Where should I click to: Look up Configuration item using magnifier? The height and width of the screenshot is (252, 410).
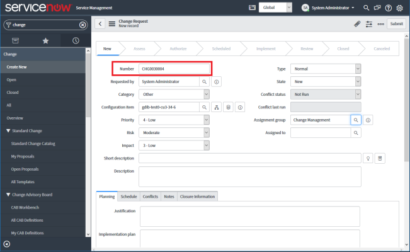click(x=204, y=107)
